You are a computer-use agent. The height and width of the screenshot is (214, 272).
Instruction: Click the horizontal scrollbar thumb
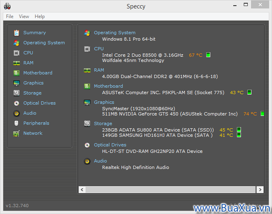click(x=171, y=189)
